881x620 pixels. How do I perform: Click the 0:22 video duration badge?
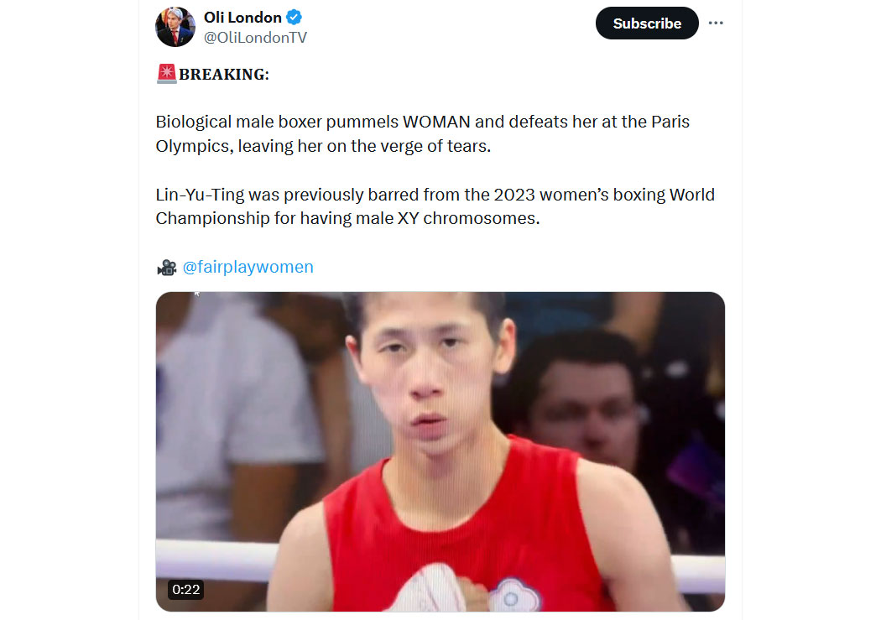click(x=186, y=590)
